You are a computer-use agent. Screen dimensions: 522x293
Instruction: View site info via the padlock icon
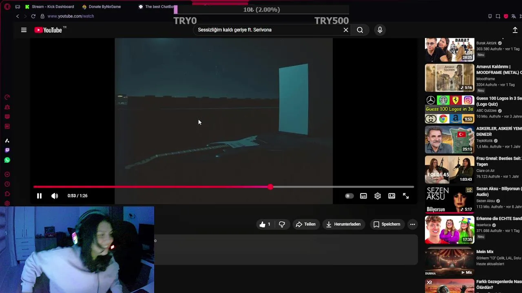pos(42,16)
